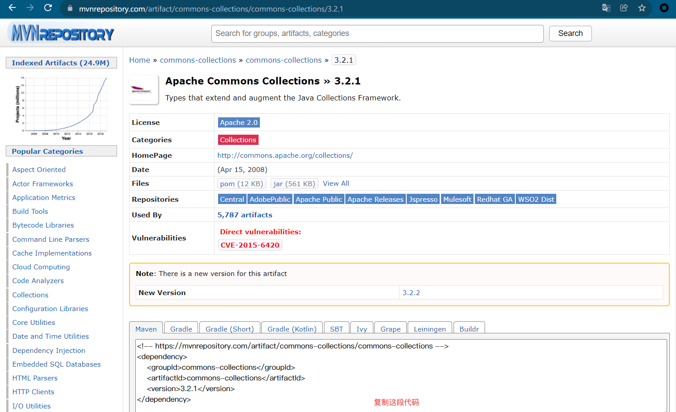Open the Apache Public repository tag
Screen dimensions: 676x412
pos(319,200)
